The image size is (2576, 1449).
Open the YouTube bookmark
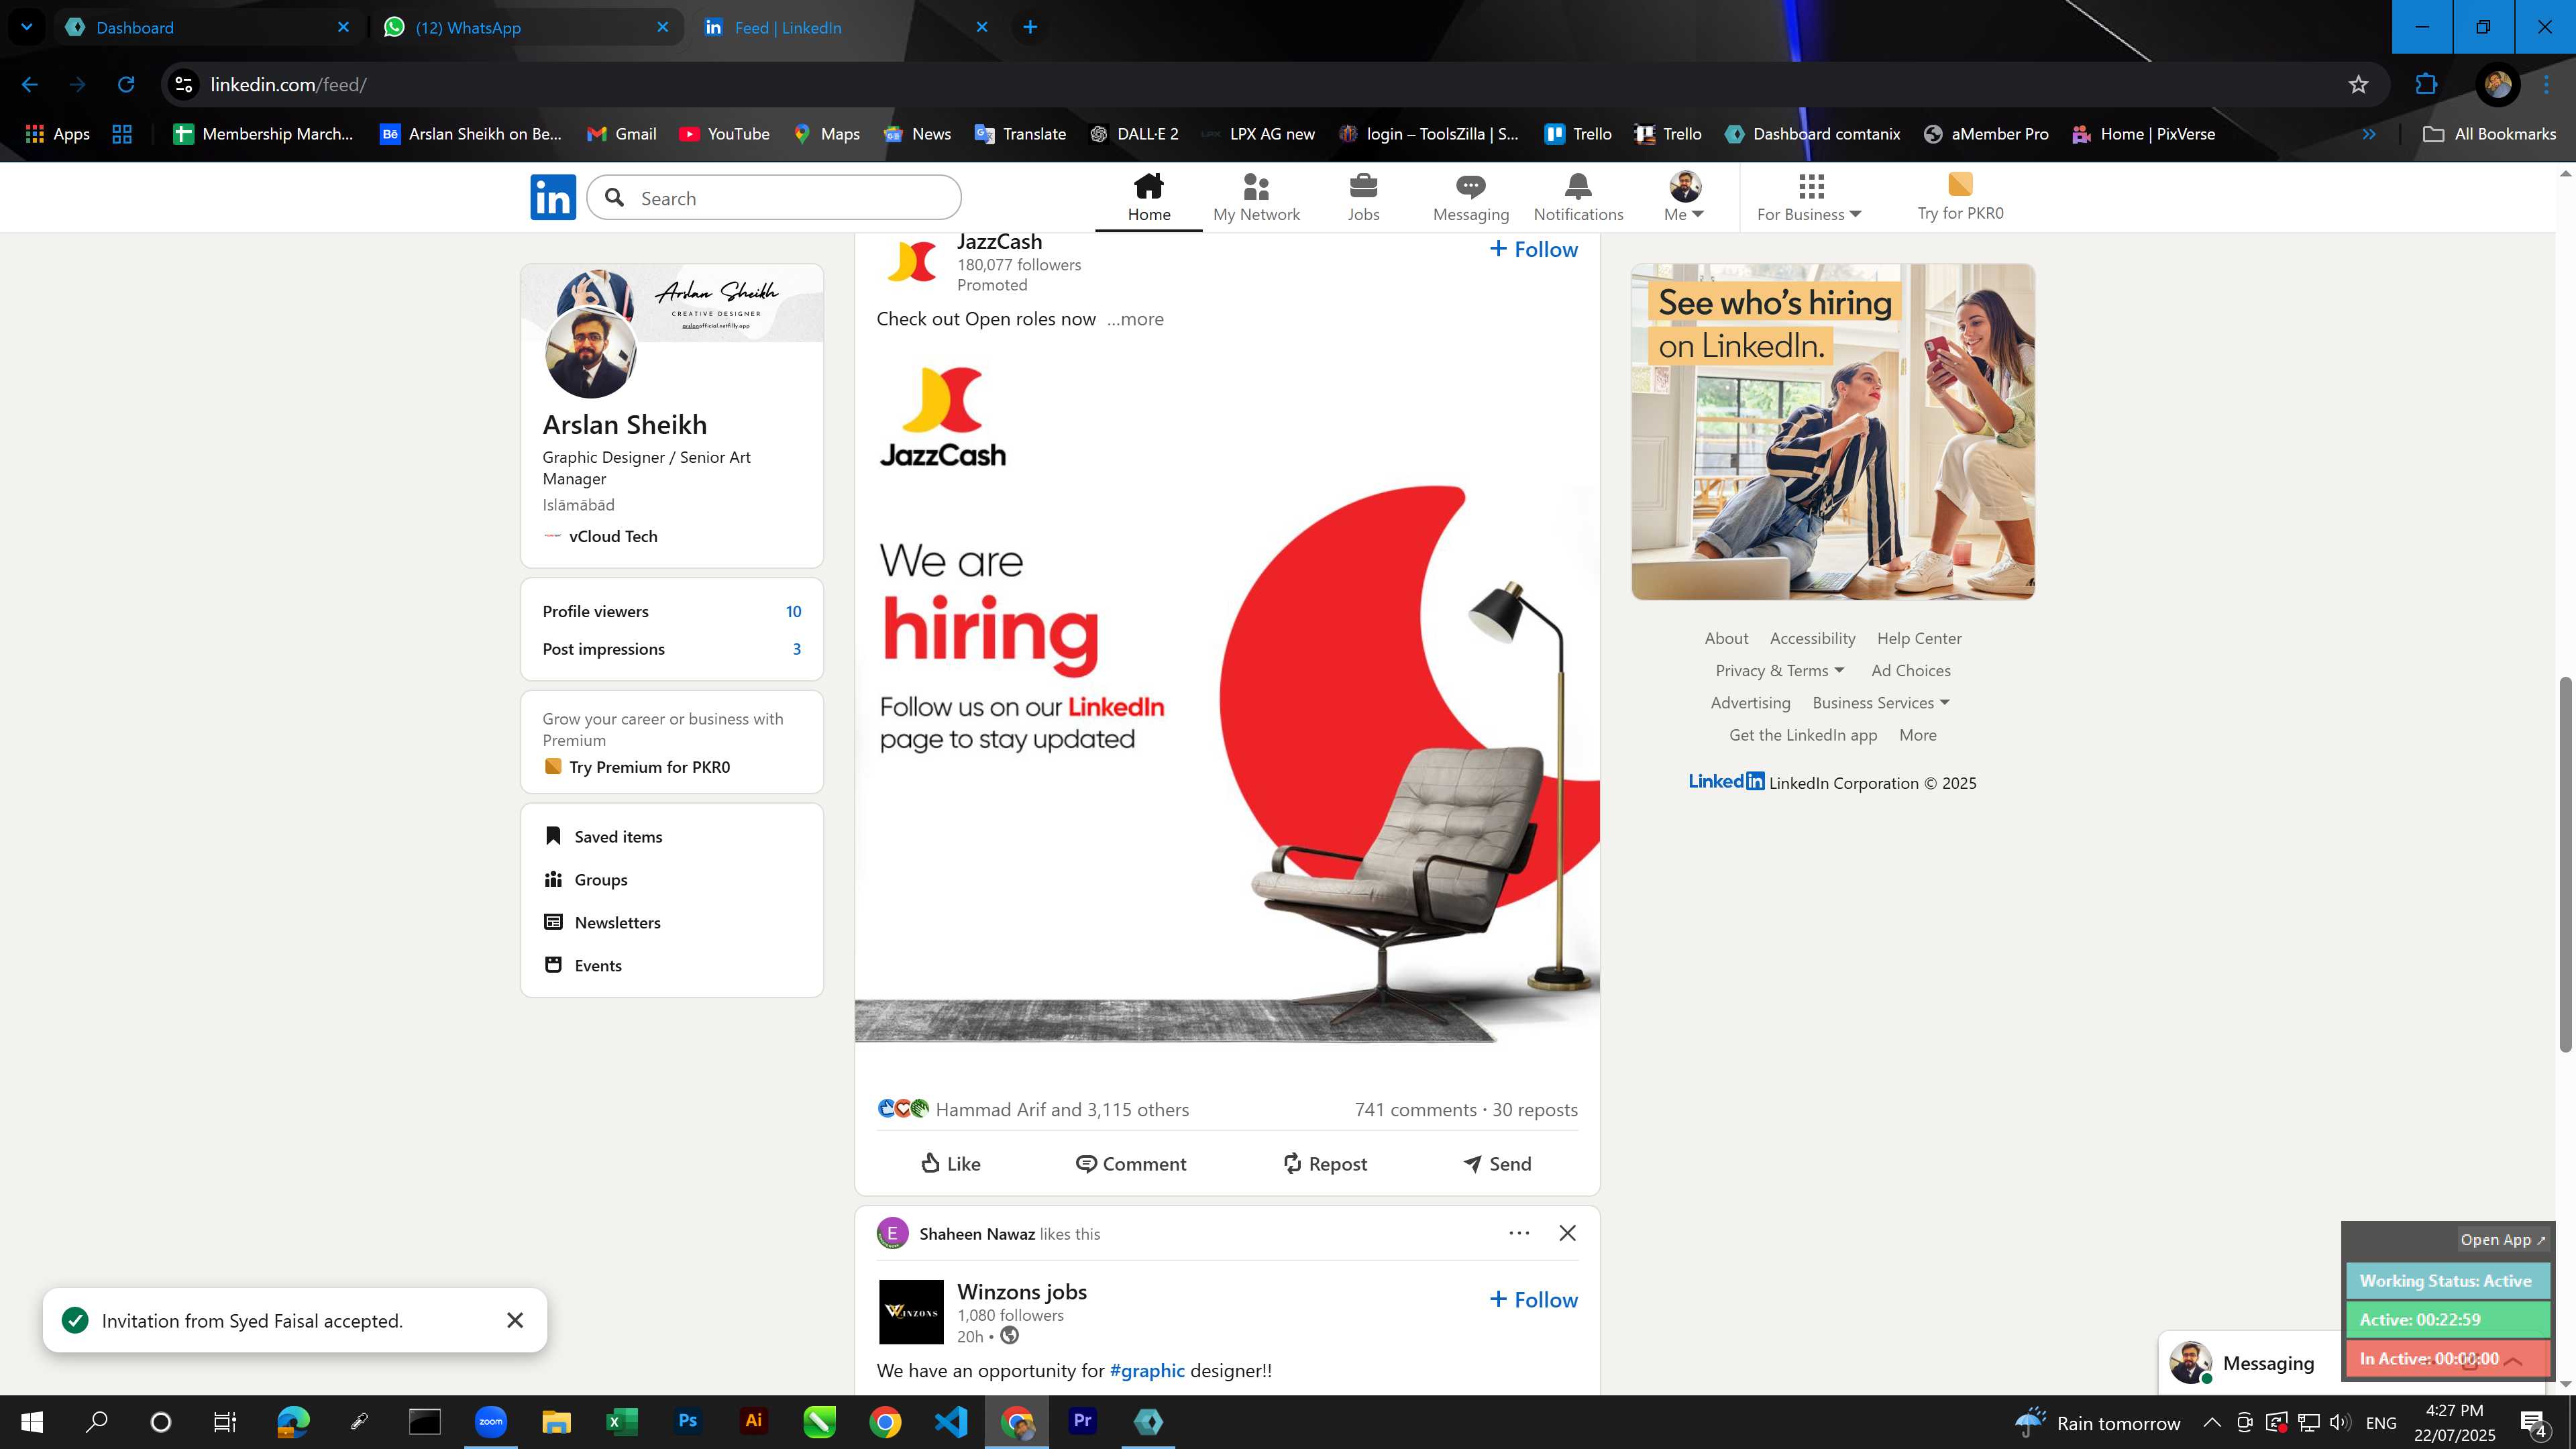tap(724, 134)
